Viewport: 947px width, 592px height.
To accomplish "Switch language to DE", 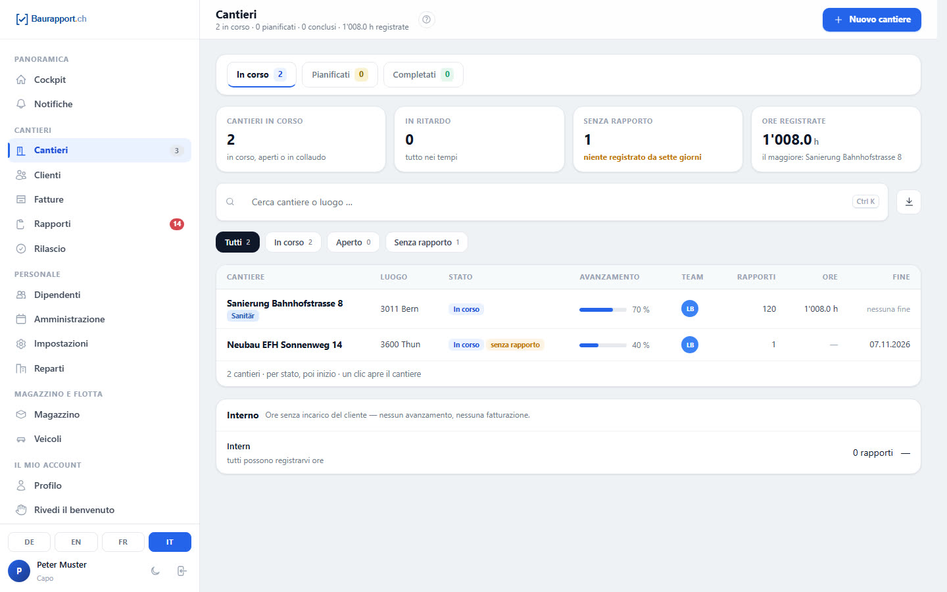I will click(30, 542).
